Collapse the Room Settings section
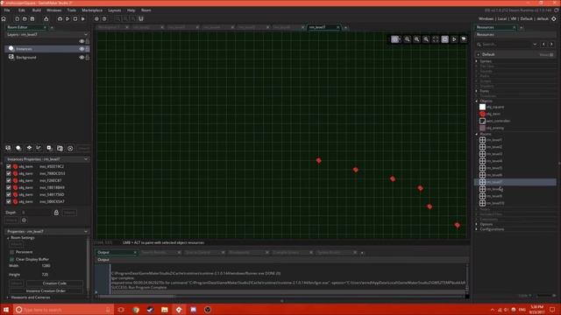 click(x=8, y=238)
